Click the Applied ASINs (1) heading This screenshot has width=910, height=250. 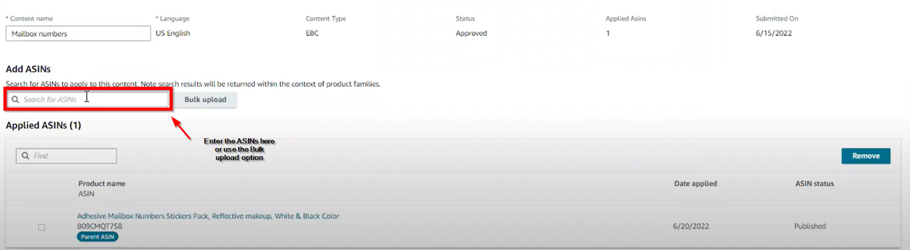pos(43,125)
